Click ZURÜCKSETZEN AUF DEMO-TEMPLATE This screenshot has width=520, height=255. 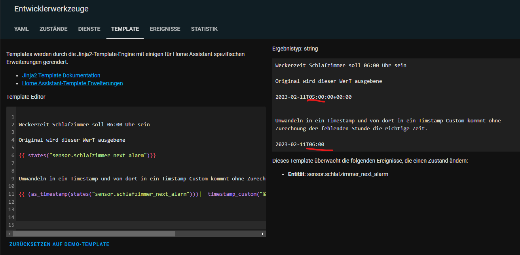59,244
